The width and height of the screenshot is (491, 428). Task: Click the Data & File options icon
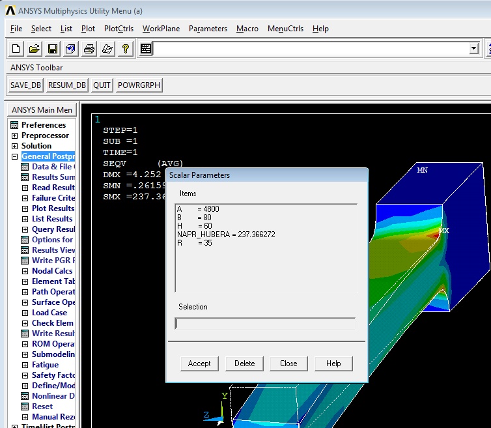pos(25,167)
